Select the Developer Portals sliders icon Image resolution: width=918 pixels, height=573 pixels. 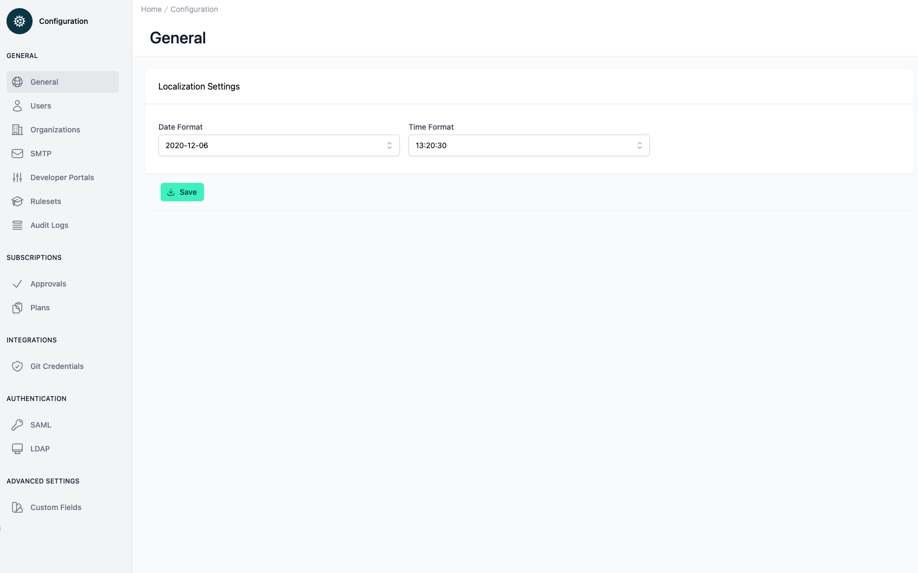pos(17,177)
